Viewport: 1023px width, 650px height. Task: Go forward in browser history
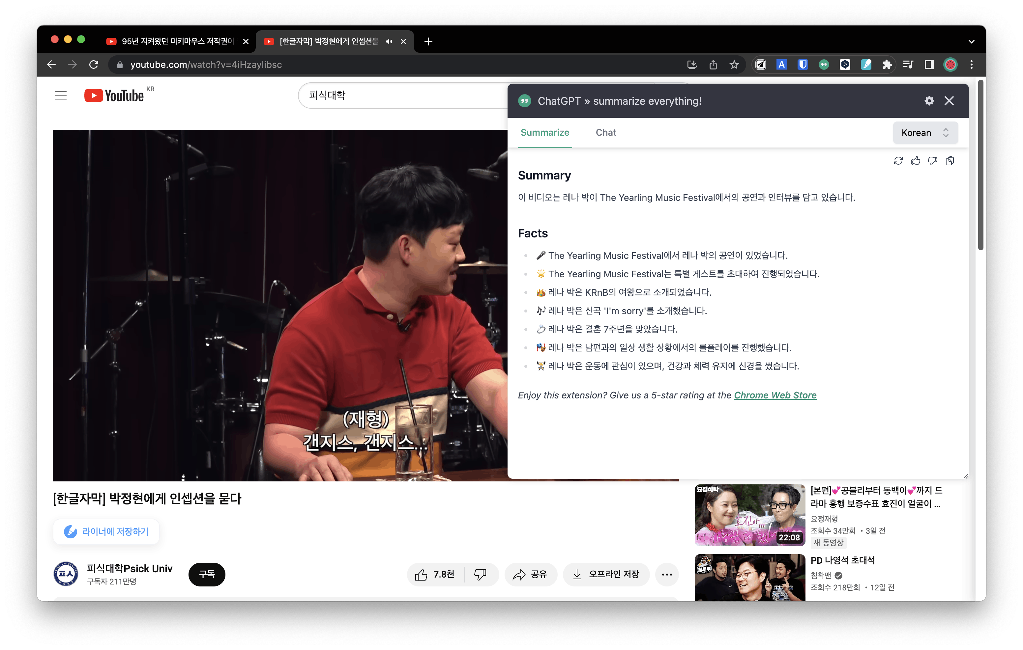[x=73, y=65]
